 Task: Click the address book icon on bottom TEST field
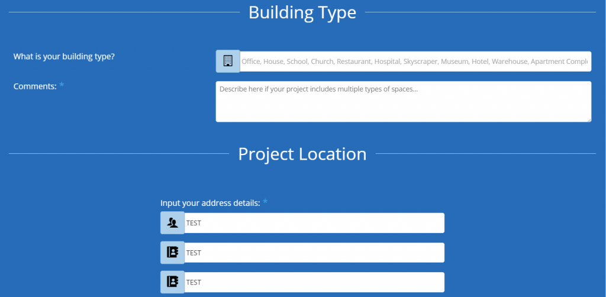tap(172, 282)
